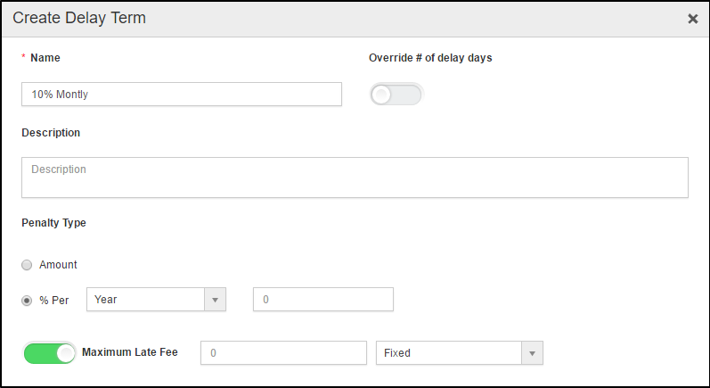Image resolution: width=710 pixels, height=388 pixels.
Task: Close the Create Delay Term dialog
Action: point(692,19)
